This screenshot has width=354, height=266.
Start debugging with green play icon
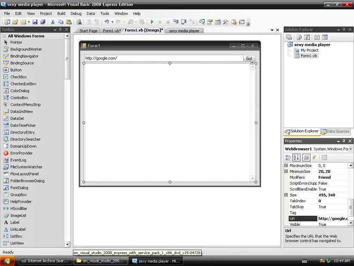point(152,22)
